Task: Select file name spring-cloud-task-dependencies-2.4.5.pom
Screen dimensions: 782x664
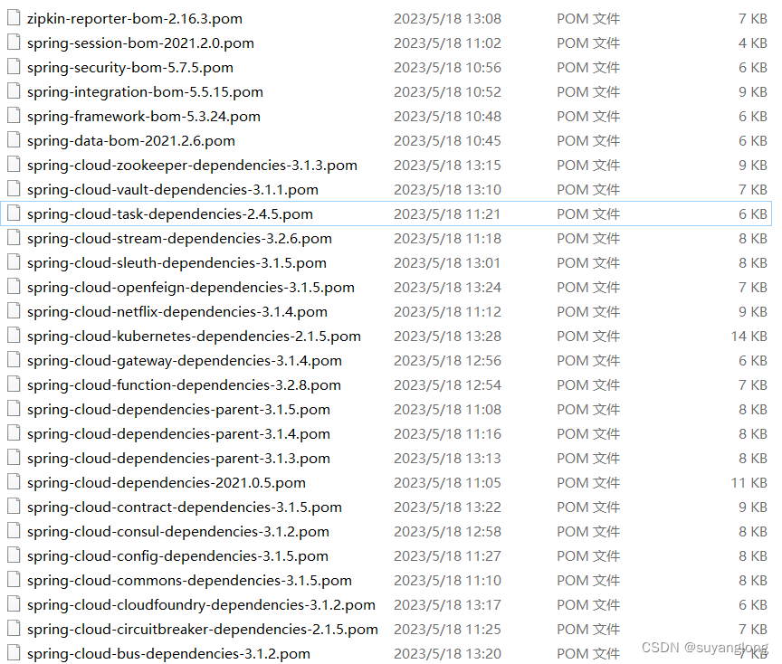Action: coord(170,214)
